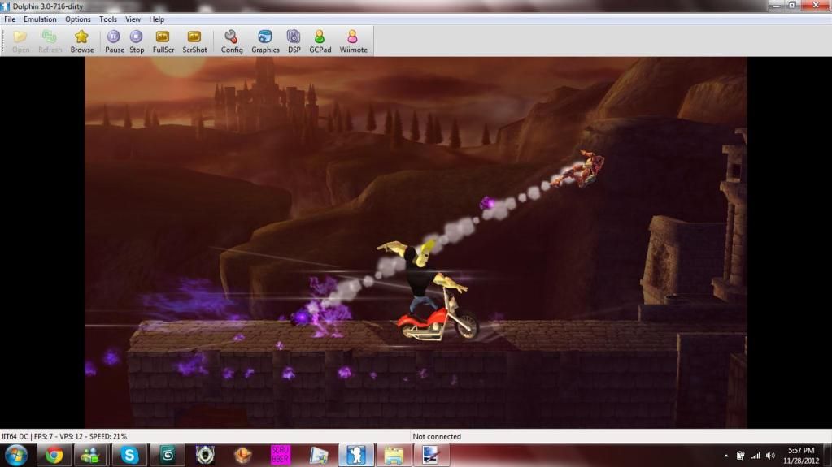
Task: Click the network signal tray icon
Action: point(756,456)
